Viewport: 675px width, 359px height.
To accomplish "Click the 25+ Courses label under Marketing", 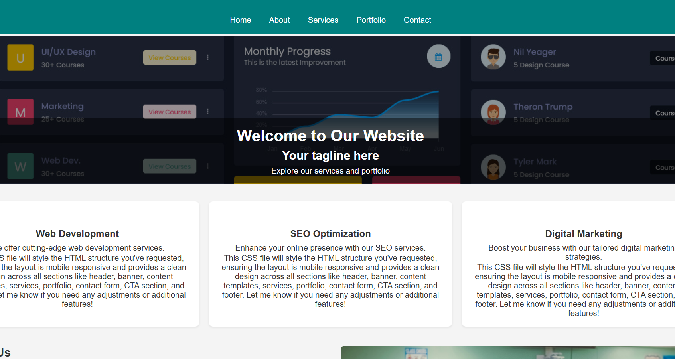I will click(63, 119).
